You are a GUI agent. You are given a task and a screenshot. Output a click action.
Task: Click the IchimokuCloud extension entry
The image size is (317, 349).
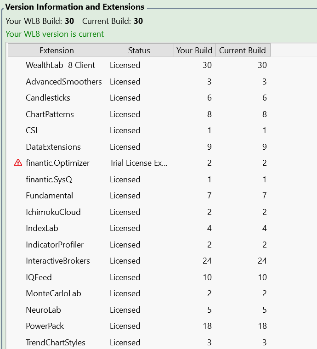point(53,212)
